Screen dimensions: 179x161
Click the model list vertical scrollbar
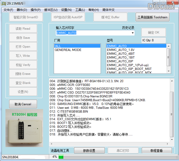pos(169,58)
